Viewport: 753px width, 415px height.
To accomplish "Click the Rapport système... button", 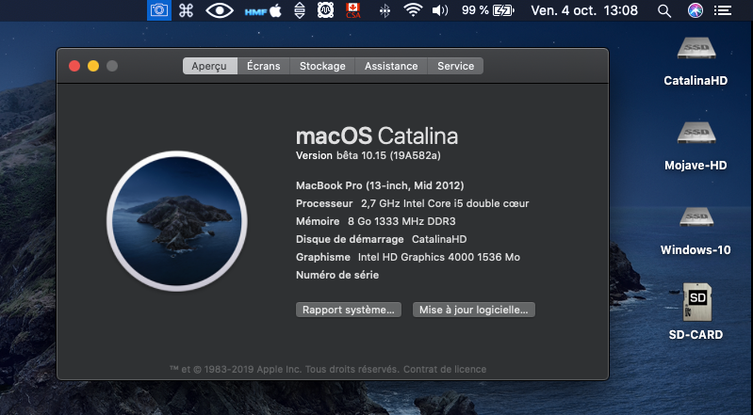I will pos(349,310).
